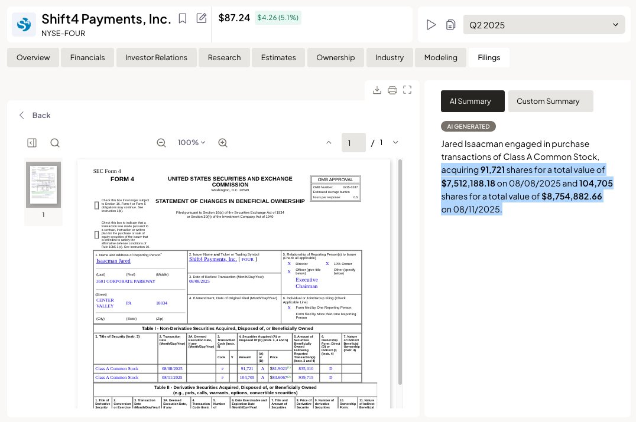Download the filing document
The width and height of the screenshot is (636, 422).
click(x=377, y=90)
